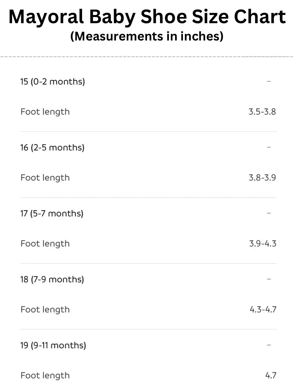Select the 19 (9-11 months) size row
Image resolution: width=294 pixels, height=392 pixels.
pos(148,345)
